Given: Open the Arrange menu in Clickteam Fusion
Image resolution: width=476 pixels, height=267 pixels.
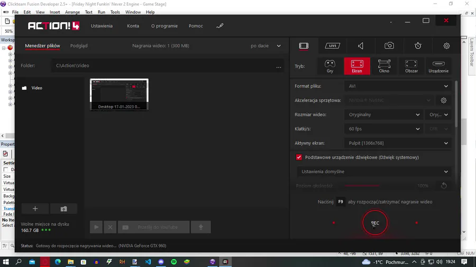Looking at the screenshot, I should click(x=72, y=12).
